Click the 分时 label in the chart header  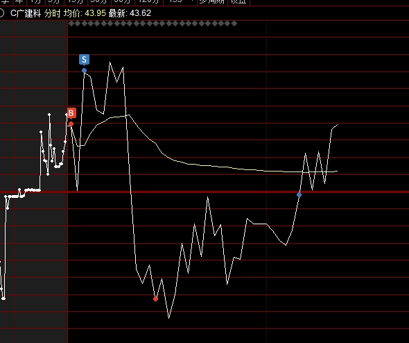(x=53, y=13)
